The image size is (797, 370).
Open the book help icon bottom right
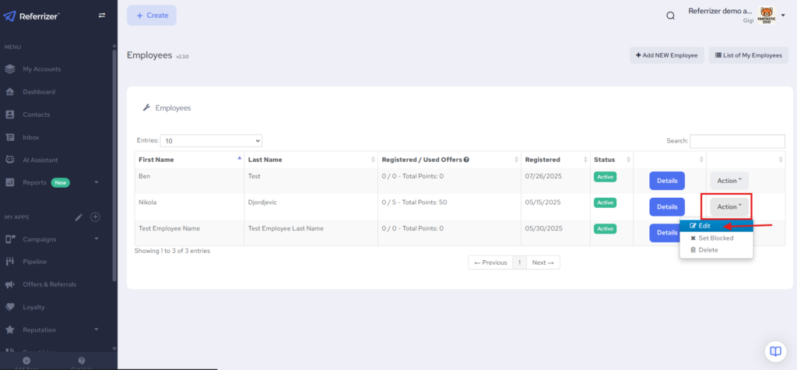(774, 350)
